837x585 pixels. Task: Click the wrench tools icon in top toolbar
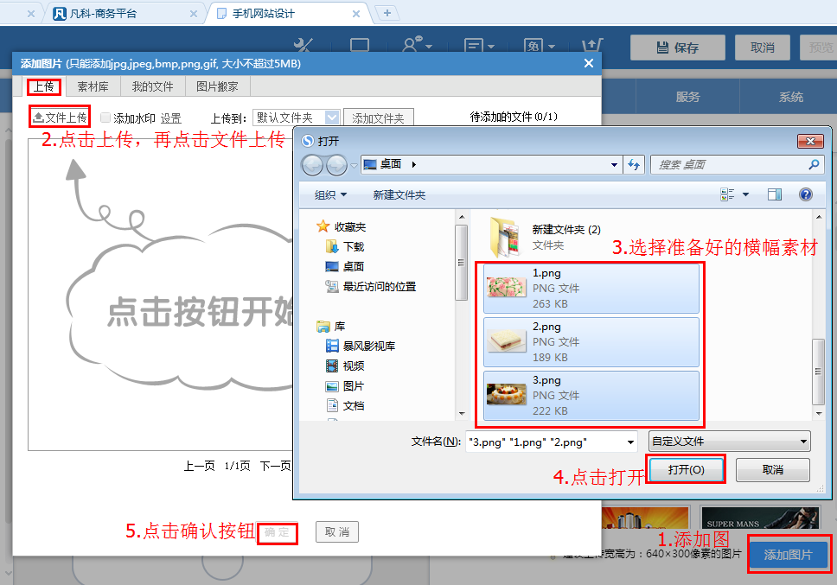[303, 45]
